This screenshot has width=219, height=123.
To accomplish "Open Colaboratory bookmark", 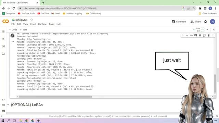I will coord(93,13).
